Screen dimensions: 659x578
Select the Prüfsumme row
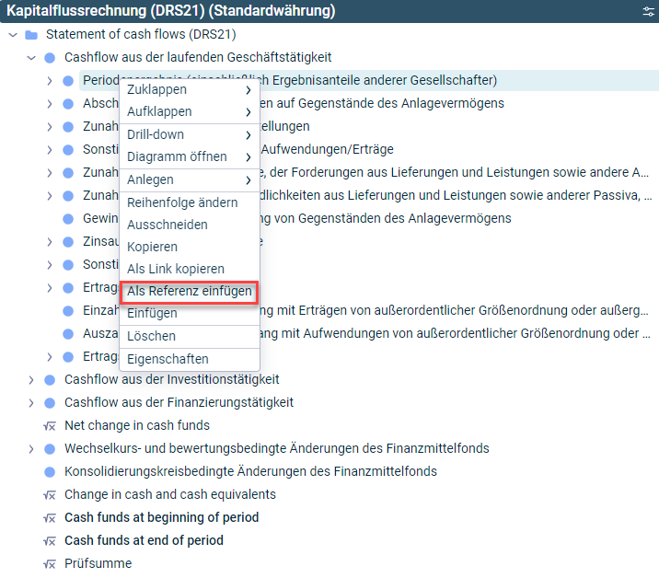coord(98,563)
